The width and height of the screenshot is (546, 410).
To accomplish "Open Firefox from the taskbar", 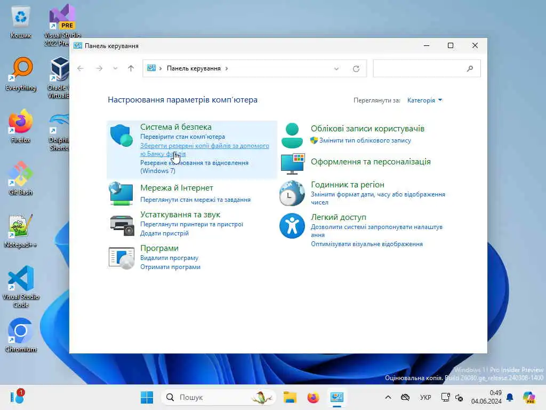I will click(313, 397).
